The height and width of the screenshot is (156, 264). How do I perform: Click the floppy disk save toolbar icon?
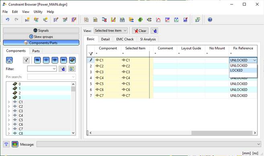click(122, 20)
